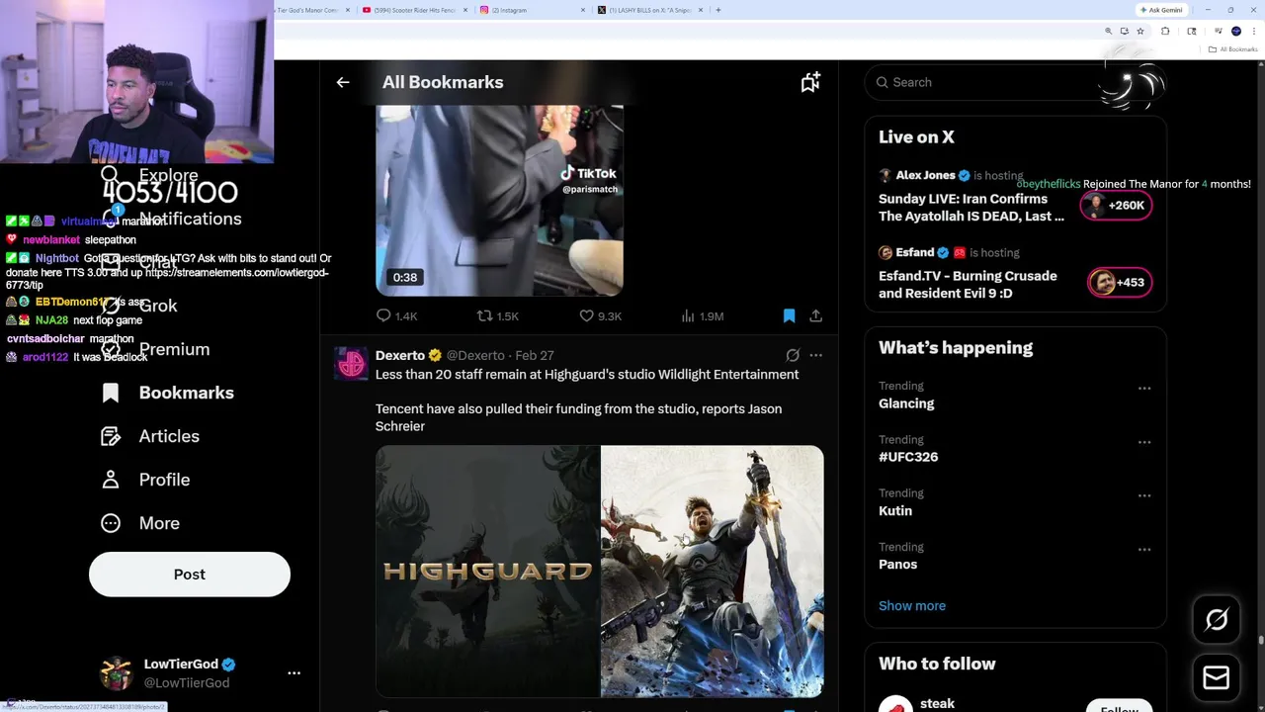Open a new browser tab
This screenshot has width=1265, height=712.
pos(718,10)
